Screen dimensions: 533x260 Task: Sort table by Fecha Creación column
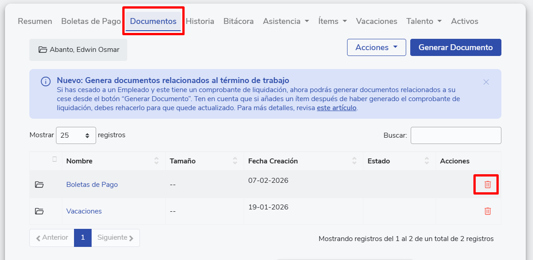click(x=354, y=161)
